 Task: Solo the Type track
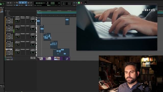[10, 27]
